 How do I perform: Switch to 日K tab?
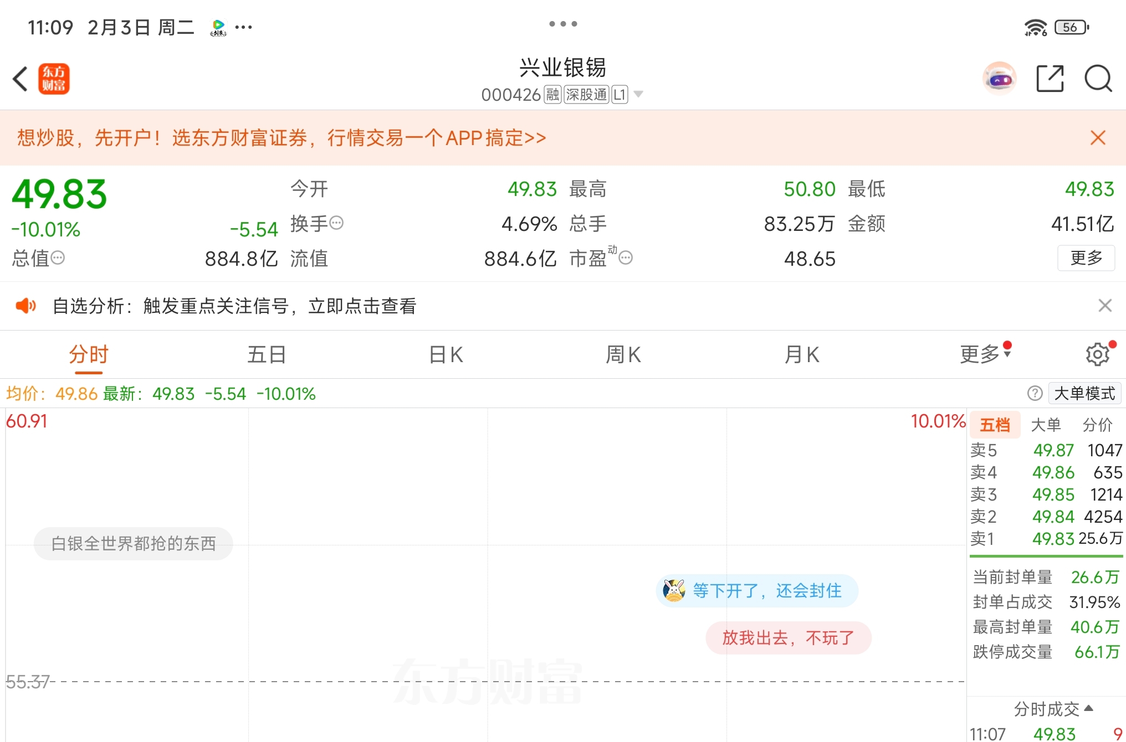pos(446,354)
